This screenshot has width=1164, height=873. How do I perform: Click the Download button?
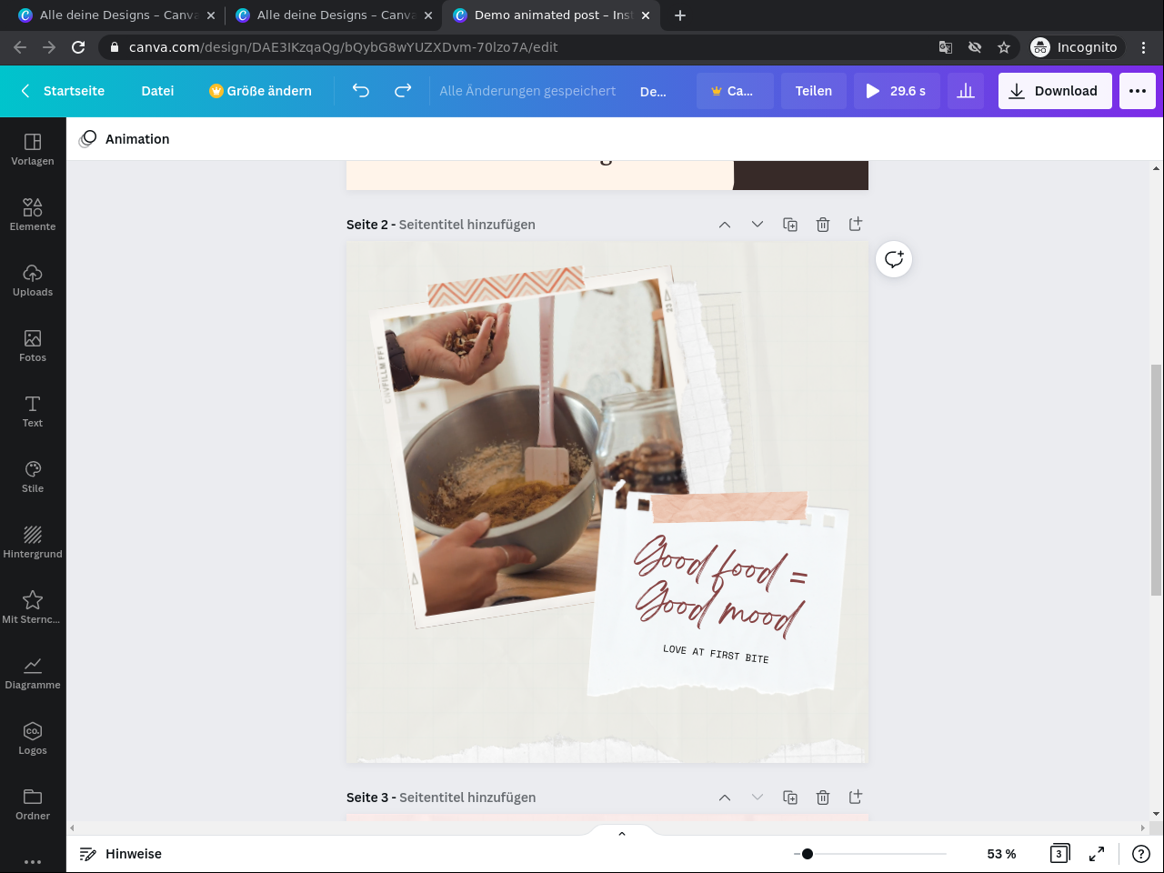click(x=1055, y=91)
